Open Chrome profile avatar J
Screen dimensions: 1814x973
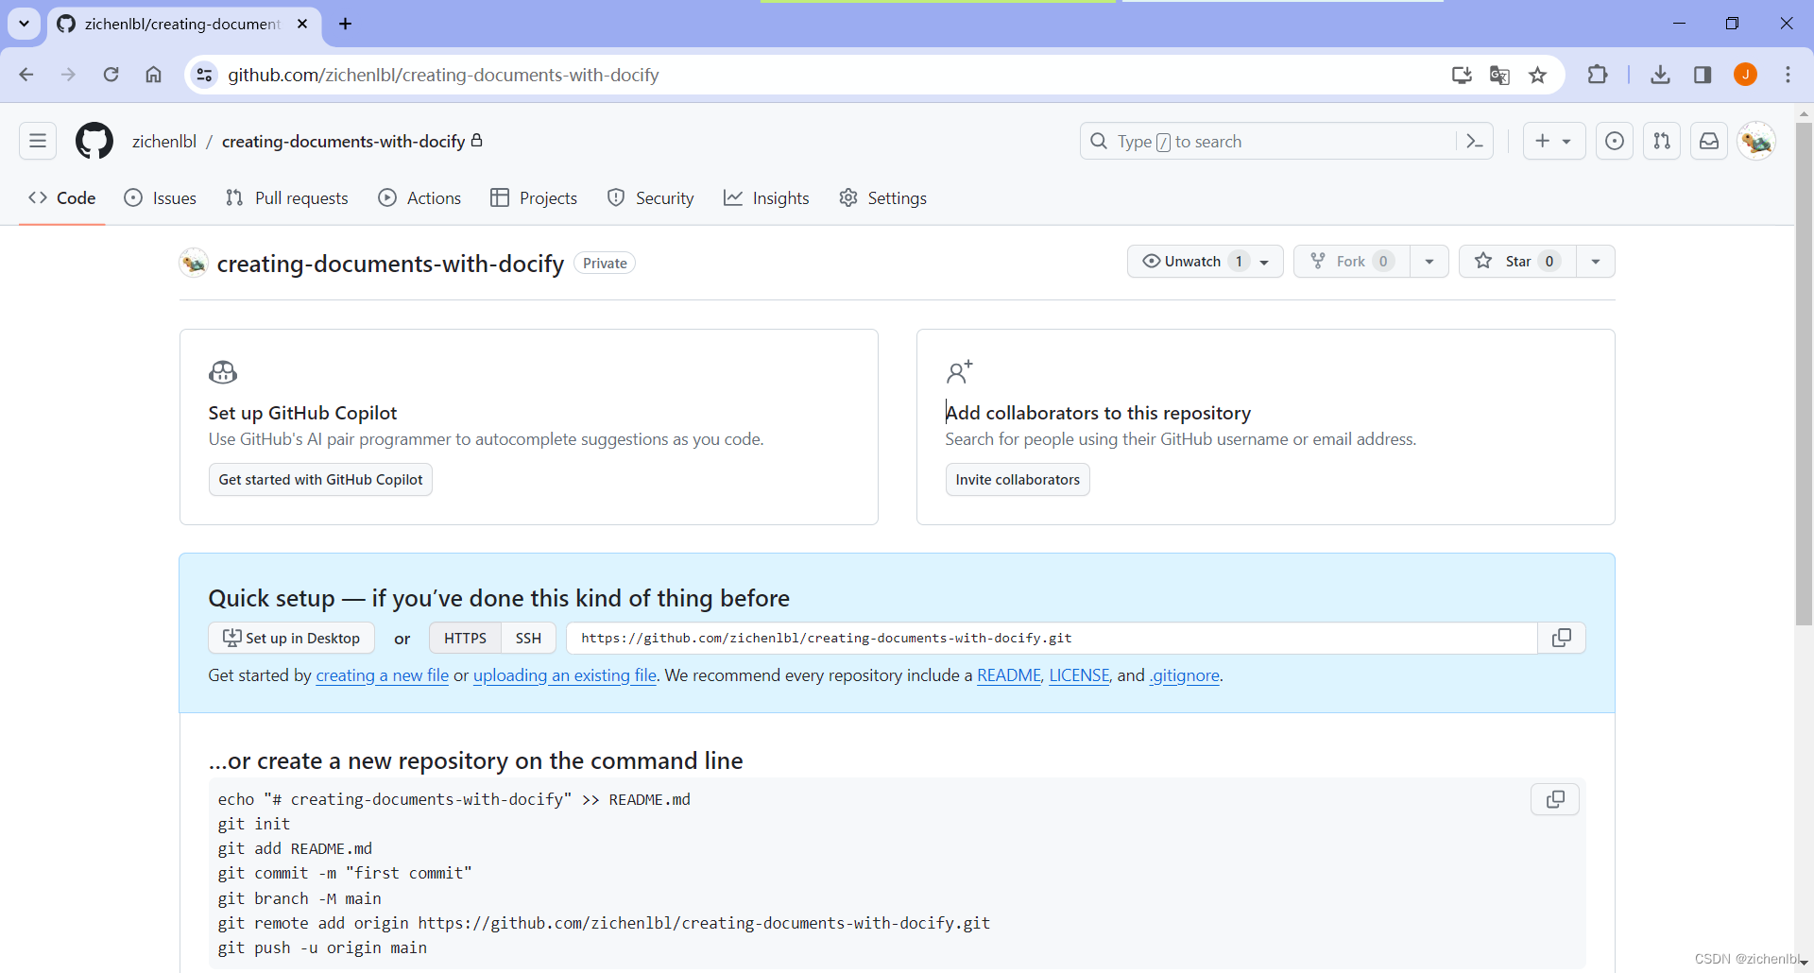1746,75
